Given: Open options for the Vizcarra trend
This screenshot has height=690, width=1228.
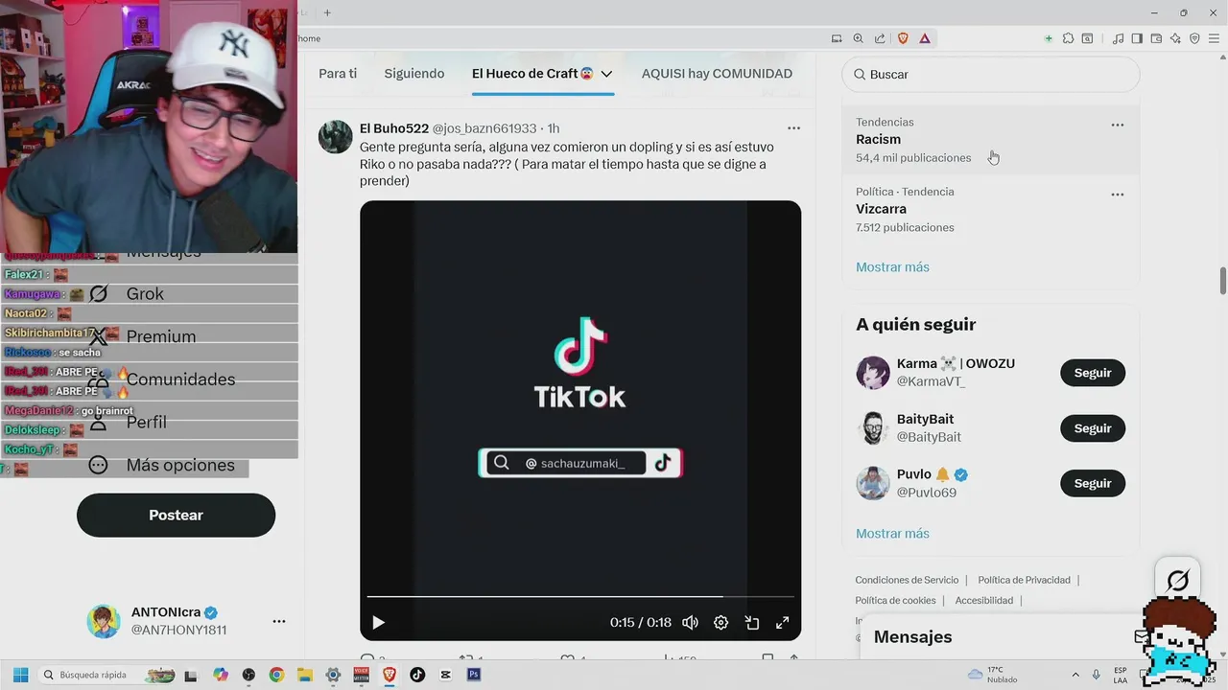Looking at the screenshot, I should pos(1117,195).
